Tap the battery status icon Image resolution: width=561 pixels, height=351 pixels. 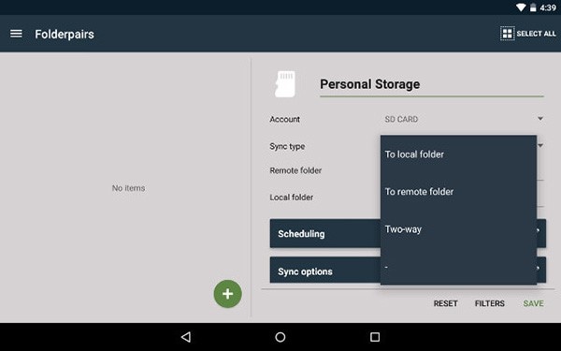pos(533,7)
